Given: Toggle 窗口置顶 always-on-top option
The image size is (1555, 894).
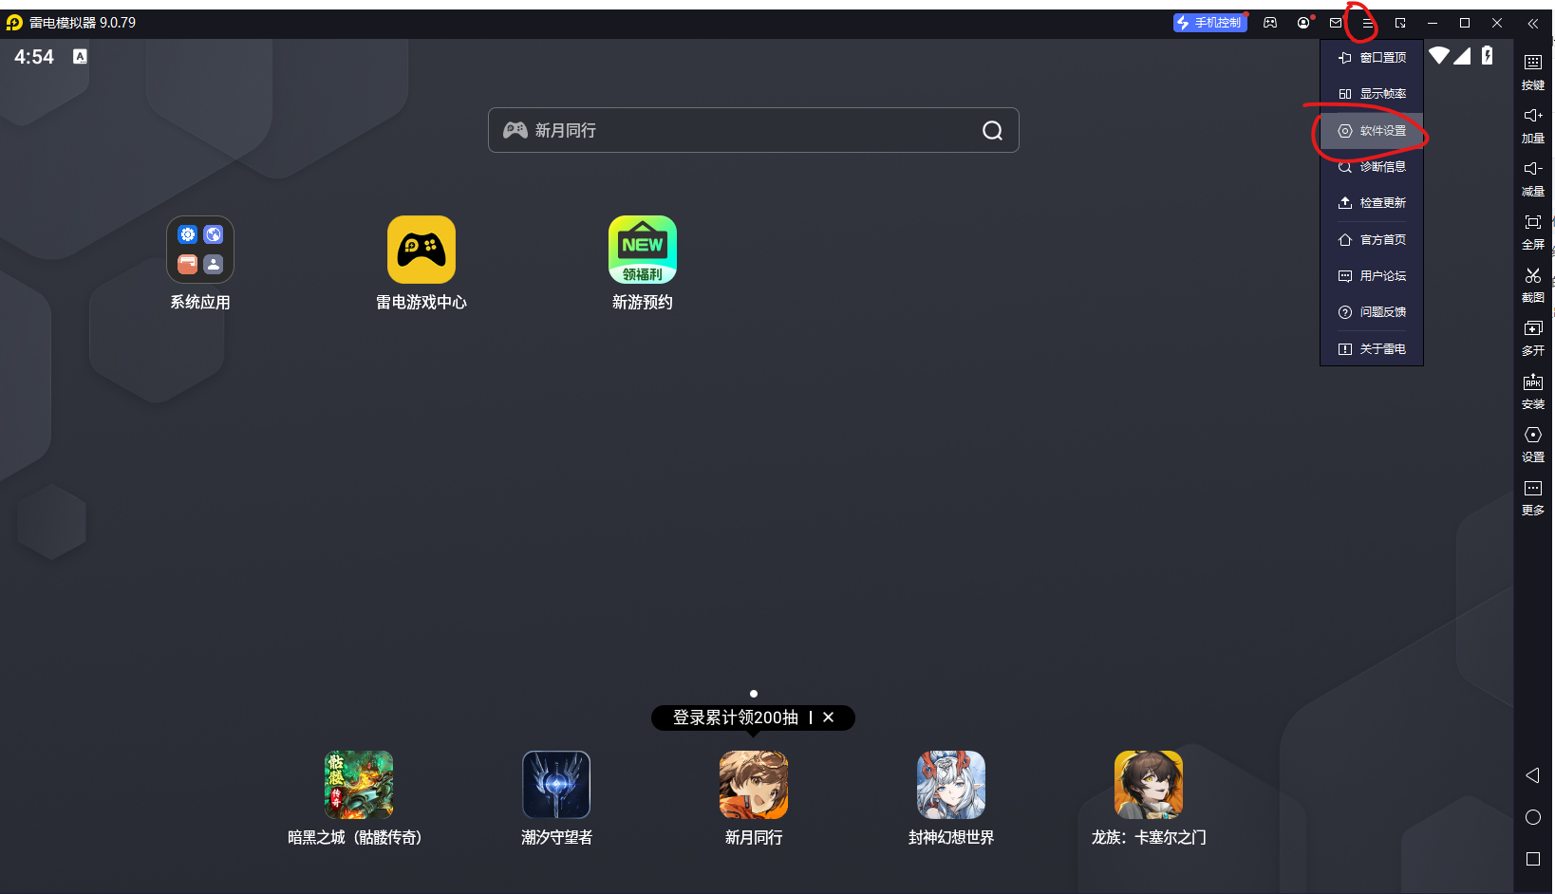Looking at the screenshot, I should point(1372,58).
